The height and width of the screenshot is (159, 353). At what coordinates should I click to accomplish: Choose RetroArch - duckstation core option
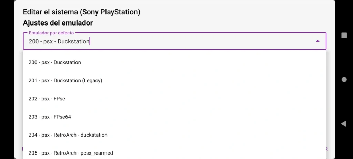[68, 135]
